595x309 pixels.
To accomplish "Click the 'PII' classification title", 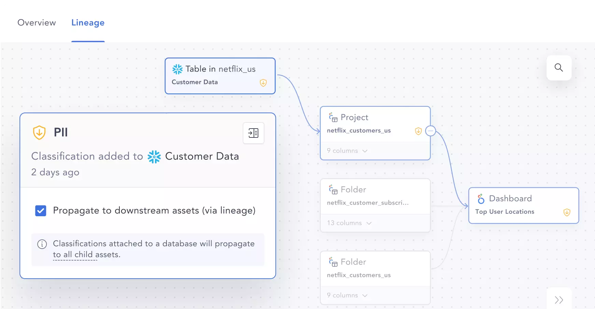I will click(61, 132).
